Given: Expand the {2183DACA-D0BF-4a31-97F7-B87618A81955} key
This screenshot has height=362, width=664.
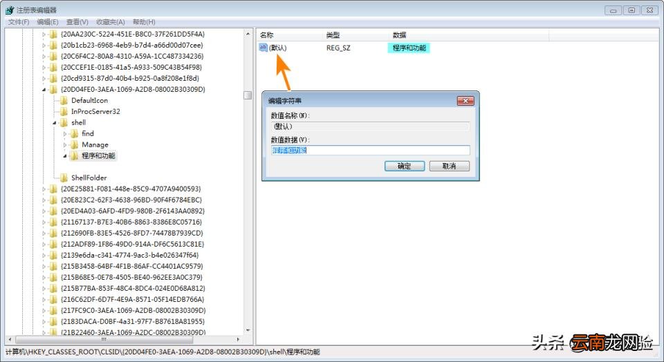Looking at the screenshot, I should (44, 322).
